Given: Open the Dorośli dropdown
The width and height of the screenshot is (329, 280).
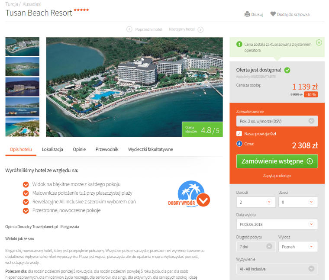Looking at the screenshot, I should (x=256, y=202).
